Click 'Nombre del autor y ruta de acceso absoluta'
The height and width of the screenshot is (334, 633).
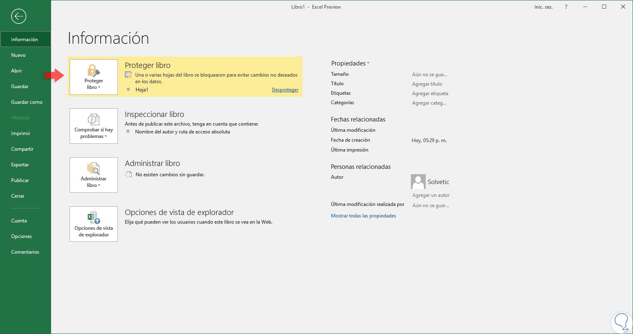click(183, 132)
